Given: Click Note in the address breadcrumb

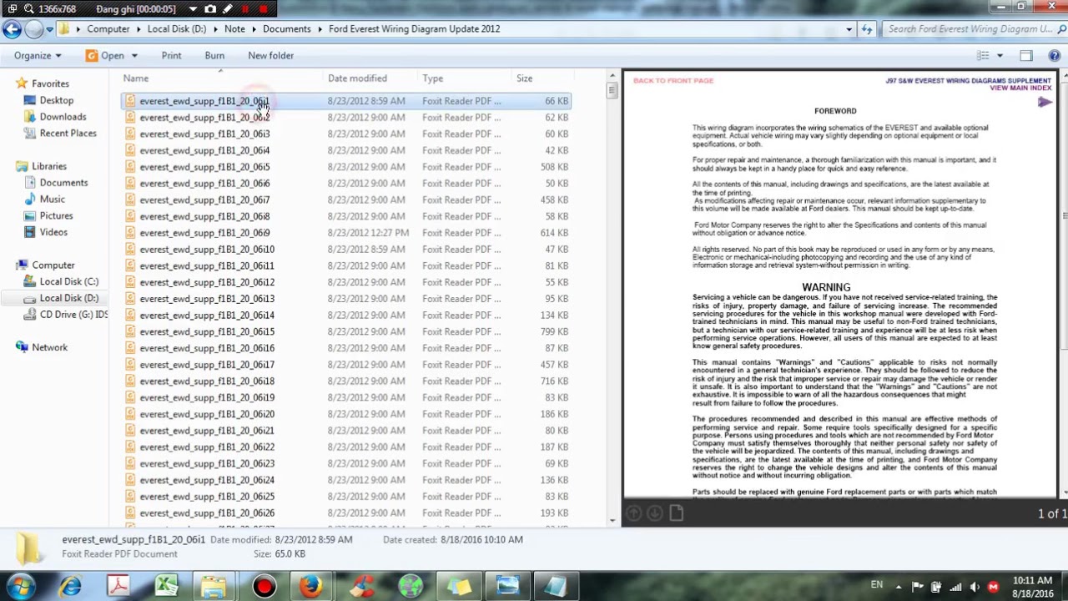Looking at the screenshot, I should [234, 29].
